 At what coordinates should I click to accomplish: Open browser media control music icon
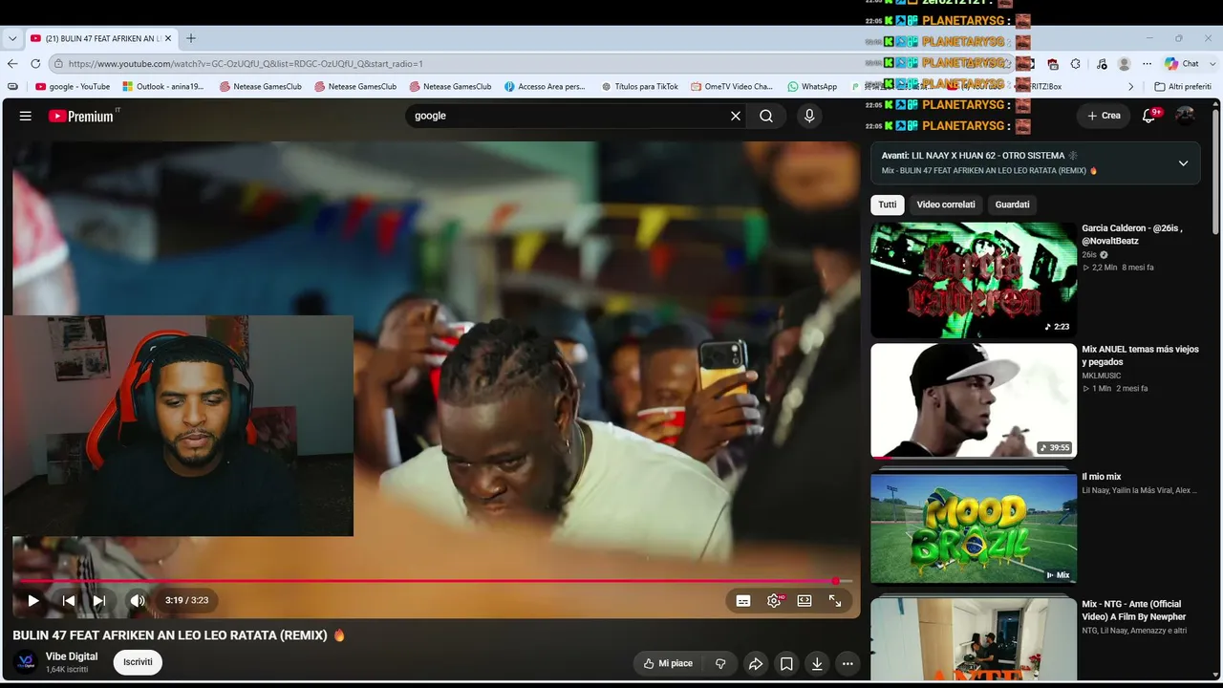point(1102,64)
